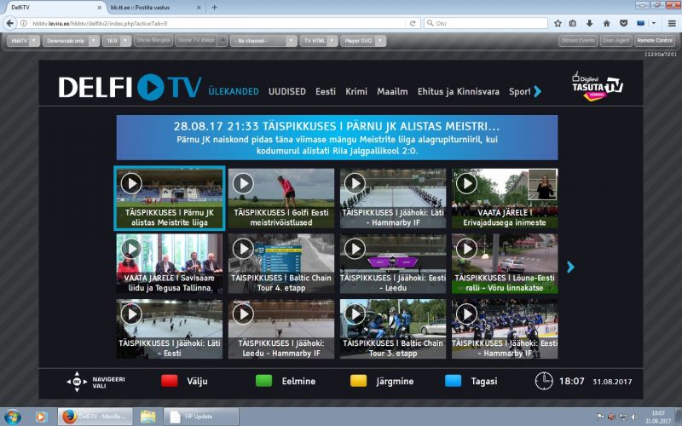Toggle Remote Control panel
The image size is (682, 426).
coord(655,40)
